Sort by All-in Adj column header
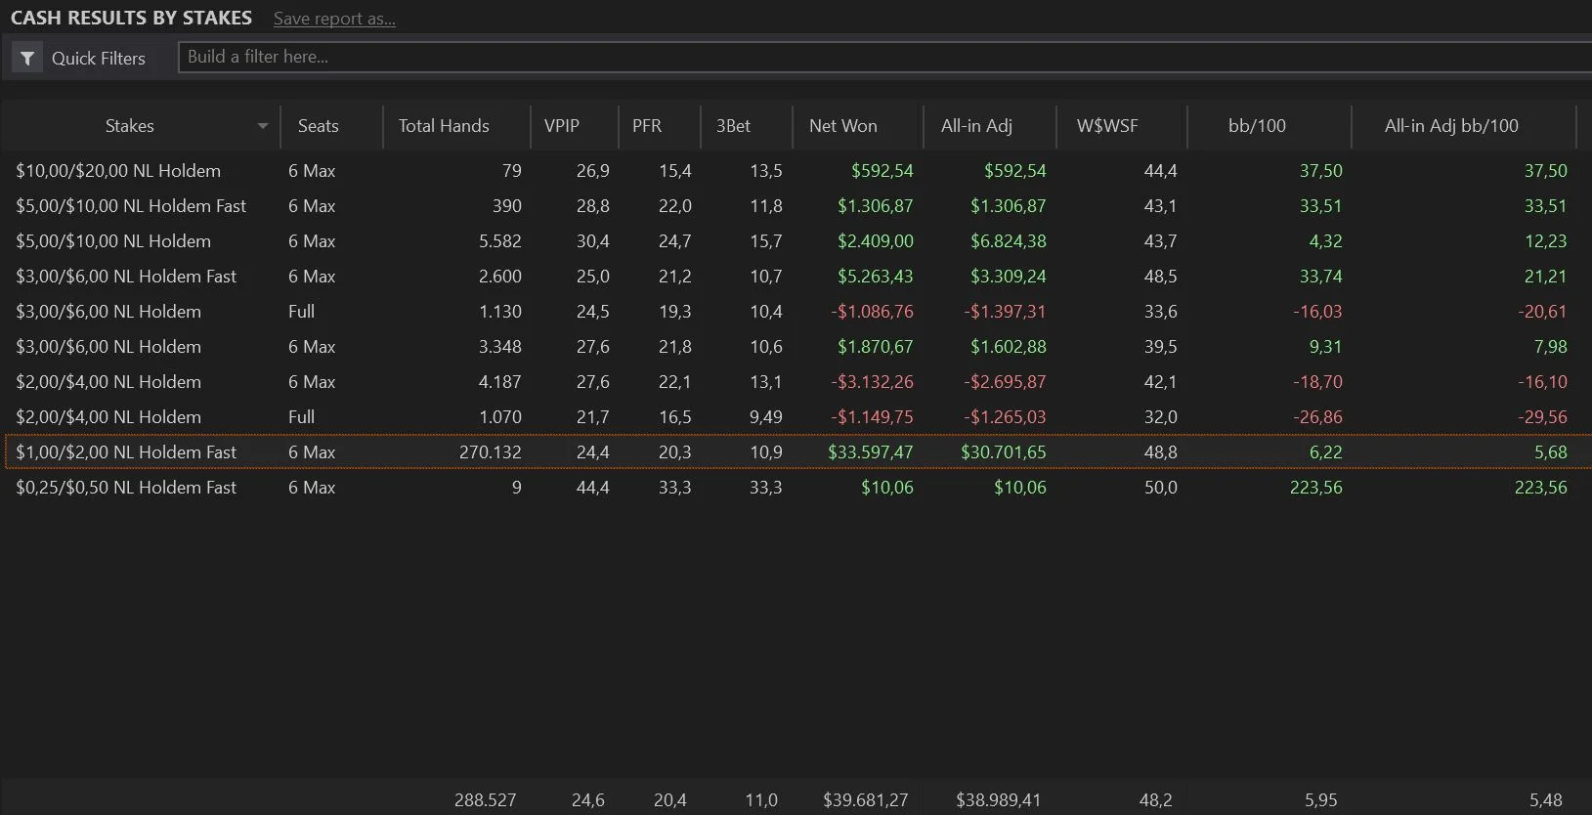Screen dimensions: 1592x815 976,126
